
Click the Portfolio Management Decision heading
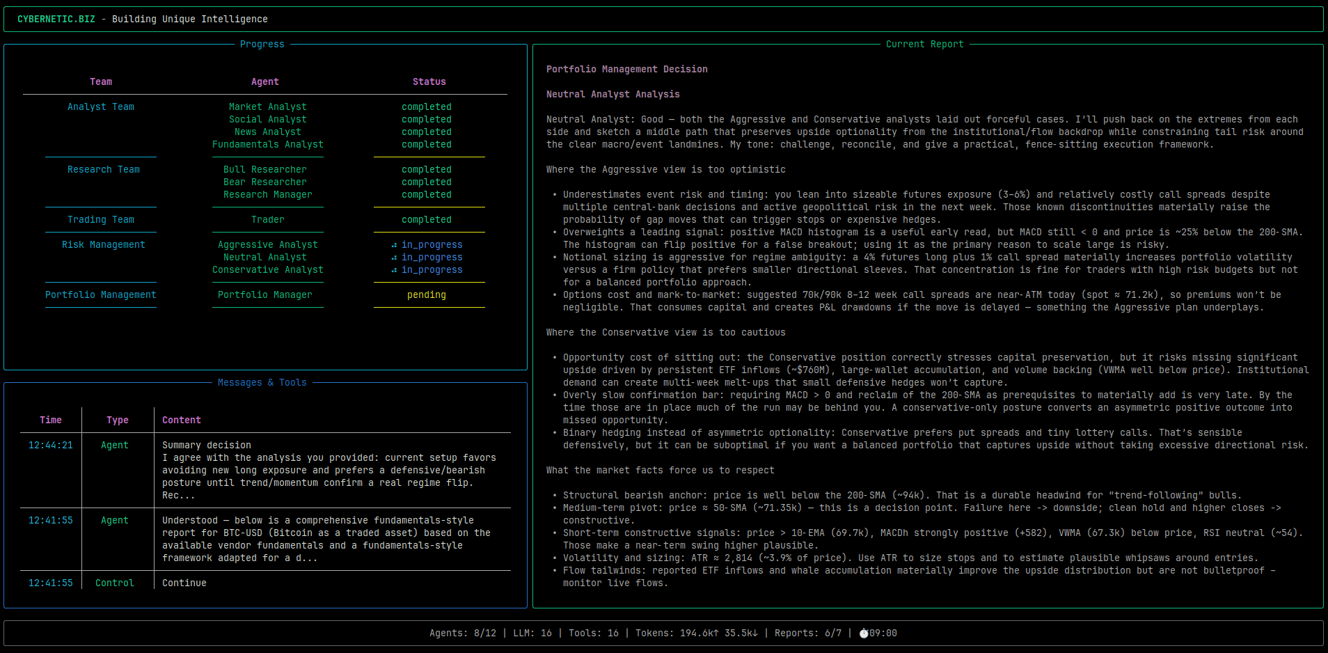coord(627,70)
